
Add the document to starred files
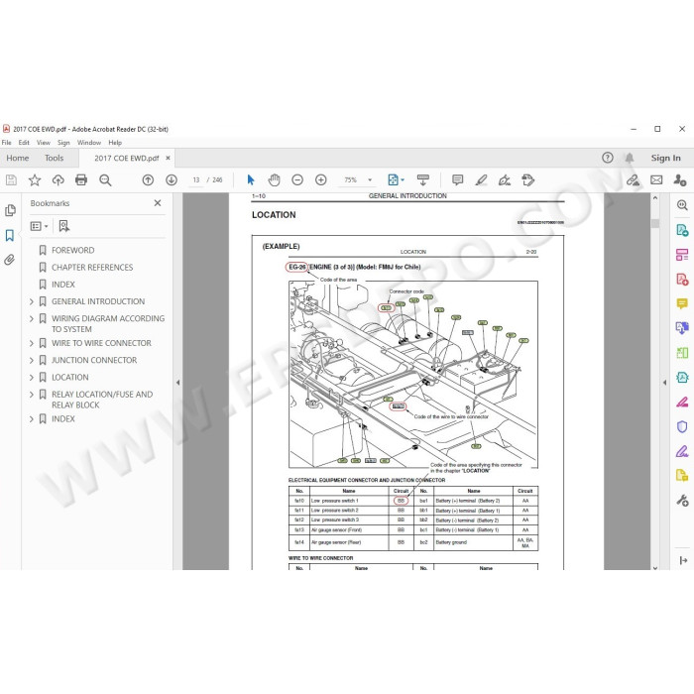click(x=35, y=180)
